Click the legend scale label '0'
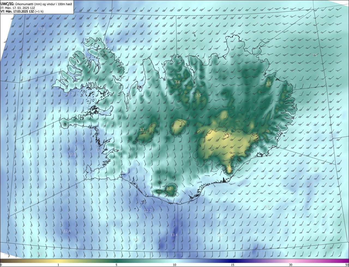349x267 pixels. coord(1,265)
